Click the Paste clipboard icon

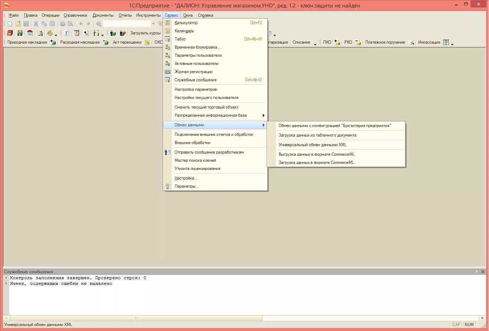[52, 24]
